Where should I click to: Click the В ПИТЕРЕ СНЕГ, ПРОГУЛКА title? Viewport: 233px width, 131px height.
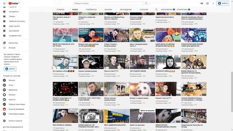[x=90, y=99]
